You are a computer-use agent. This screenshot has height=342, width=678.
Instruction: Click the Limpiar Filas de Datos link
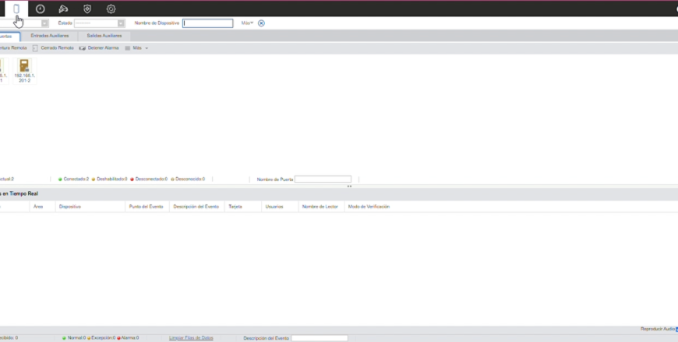(x=191, y=338)
